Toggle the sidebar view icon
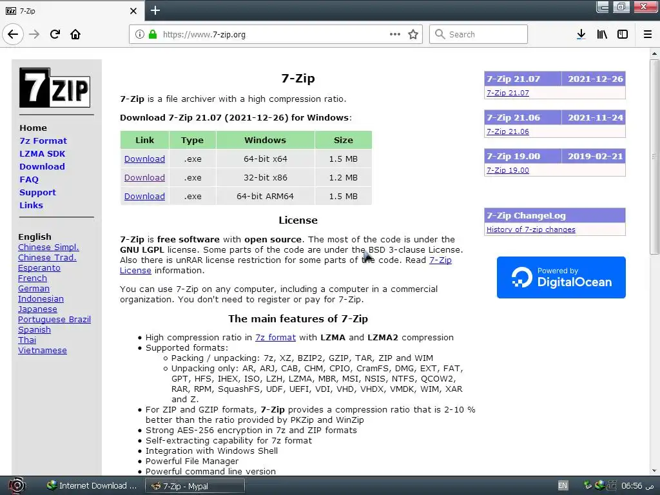Viewport: 660px width, 495px height. [x=623, y=34]
